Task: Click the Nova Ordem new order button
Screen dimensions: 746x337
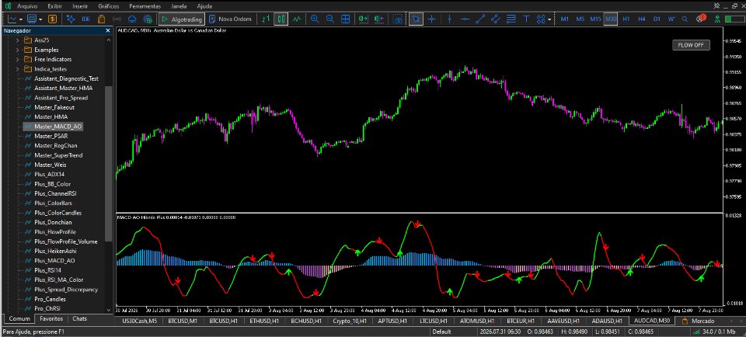Action: (x=230, y=19)
